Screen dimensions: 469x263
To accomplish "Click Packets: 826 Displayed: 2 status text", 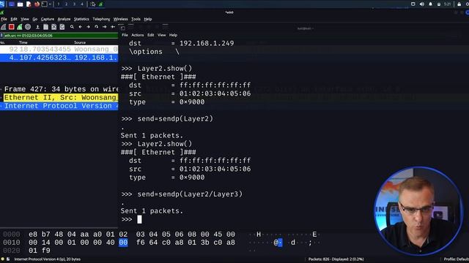I will [x=336, y=259].
